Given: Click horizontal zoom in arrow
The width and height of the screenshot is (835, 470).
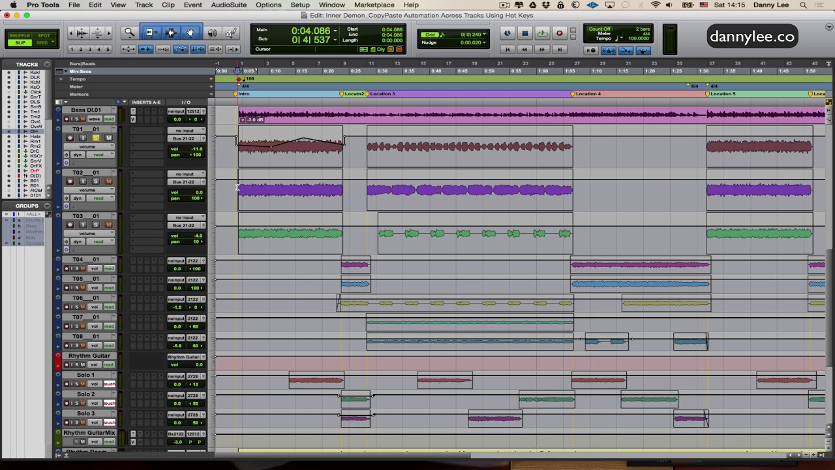Looking at the screenshot, I should (108, 33).
